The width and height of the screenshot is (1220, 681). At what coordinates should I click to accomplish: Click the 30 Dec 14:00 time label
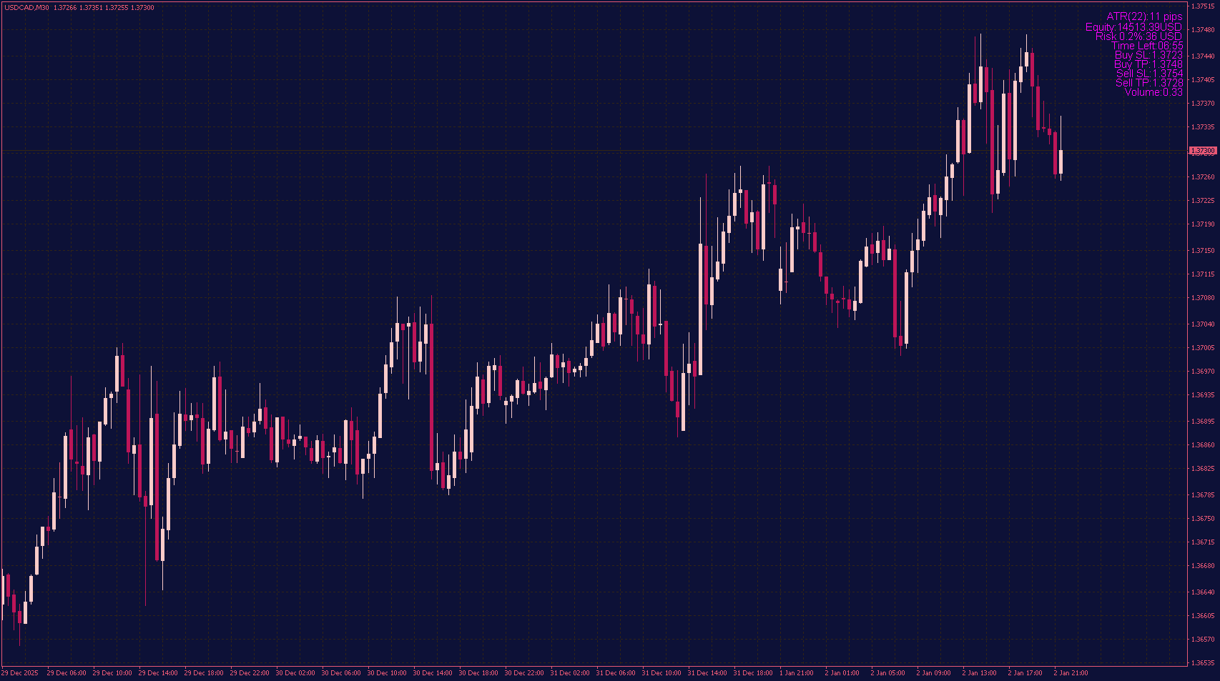(x=433, y=673)
